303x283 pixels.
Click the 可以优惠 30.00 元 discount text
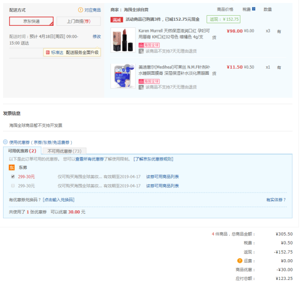(x=68, y=212)
